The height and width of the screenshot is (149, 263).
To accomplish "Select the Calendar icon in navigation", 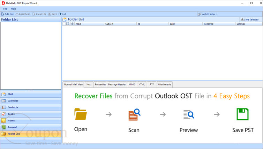I will pos(3,101).
